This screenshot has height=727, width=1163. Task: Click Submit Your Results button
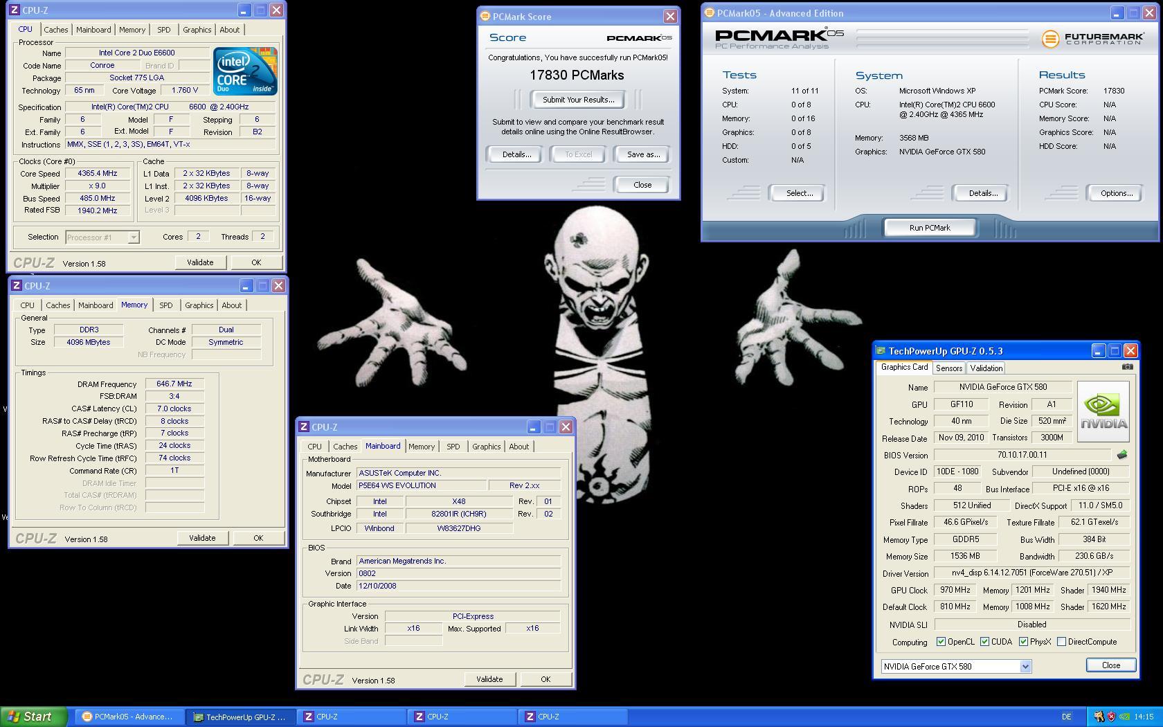(x=578, y=100)
